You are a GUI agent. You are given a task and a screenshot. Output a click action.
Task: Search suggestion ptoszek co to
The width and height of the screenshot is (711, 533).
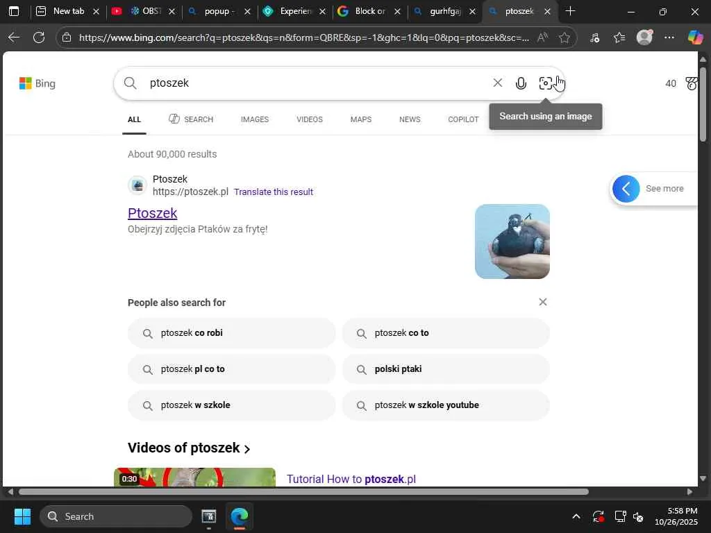pos(446,333)
